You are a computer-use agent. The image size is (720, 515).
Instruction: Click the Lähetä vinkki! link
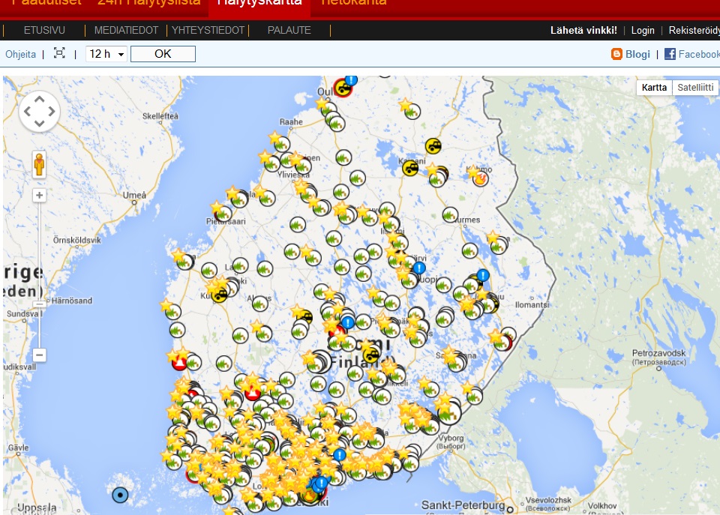pyautogui.click(x=583, y=31)
